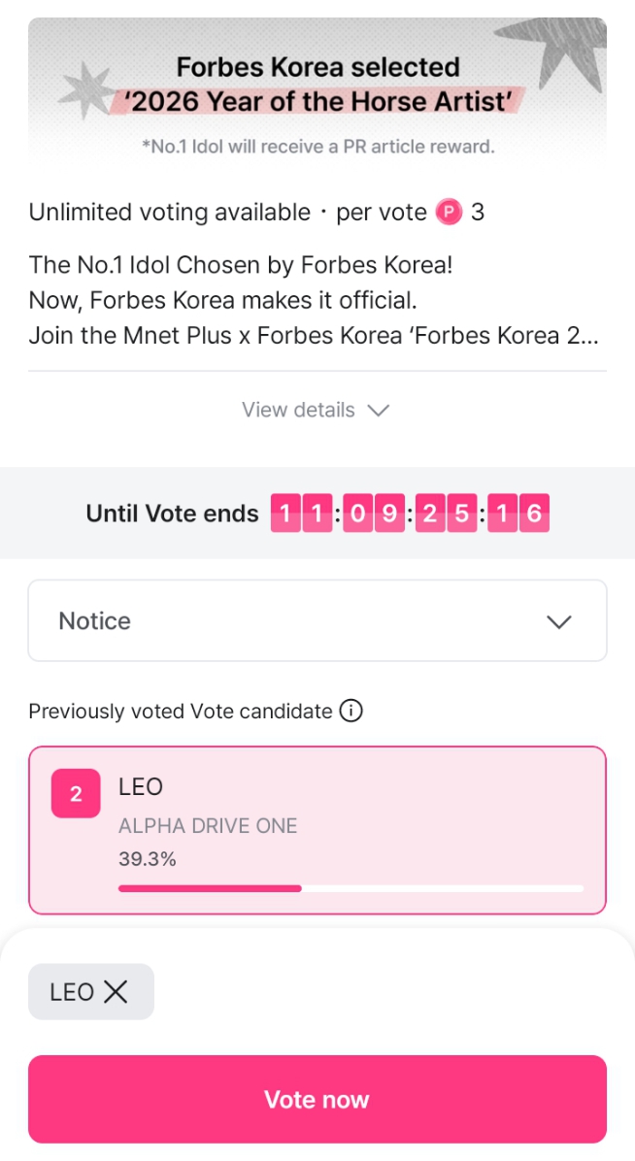Click the LEO selected chip label

[x=72, y=992]
